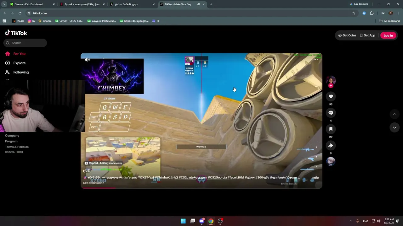
Task: Bookmark this page with the star icon
Action: 354,13
